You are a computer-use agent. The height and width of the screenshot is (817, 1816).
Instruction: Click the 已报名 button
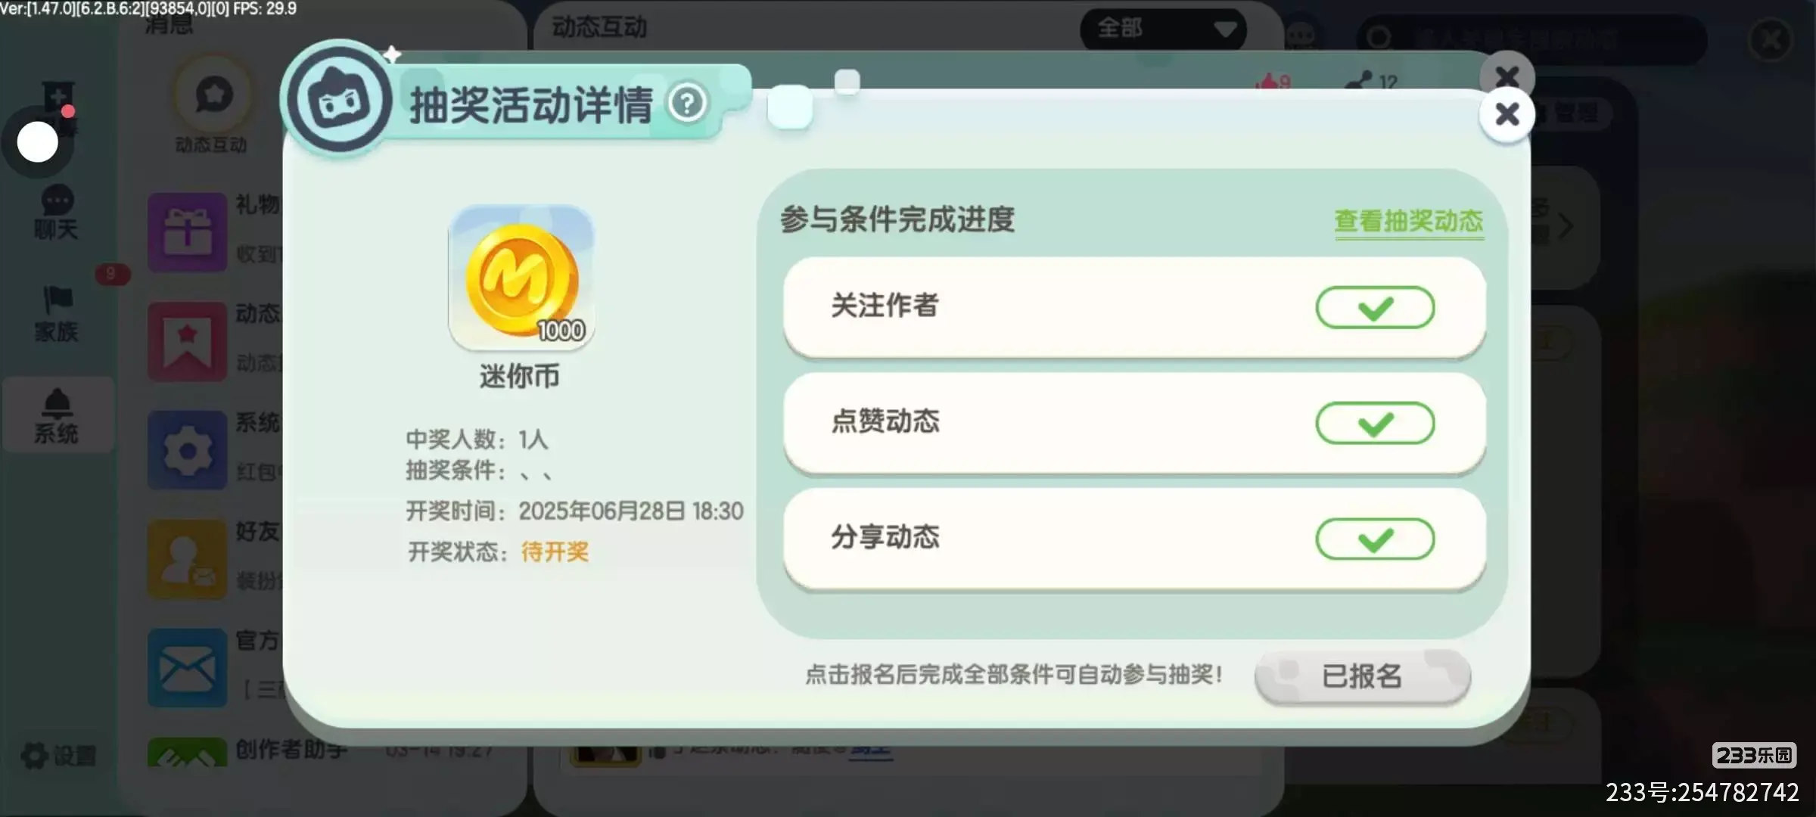tap(1362, 676)
